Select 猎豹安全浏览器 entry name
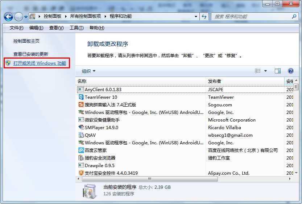The width and height of the screenshot is (302, 204). [x=100, y=158]
